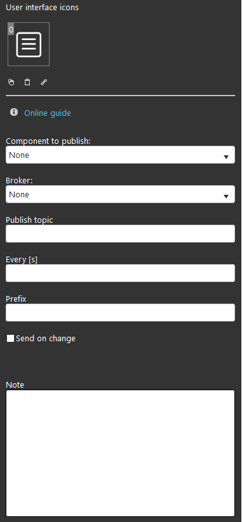
Task: Click inside the Note text area
Action: coord(120,453)
